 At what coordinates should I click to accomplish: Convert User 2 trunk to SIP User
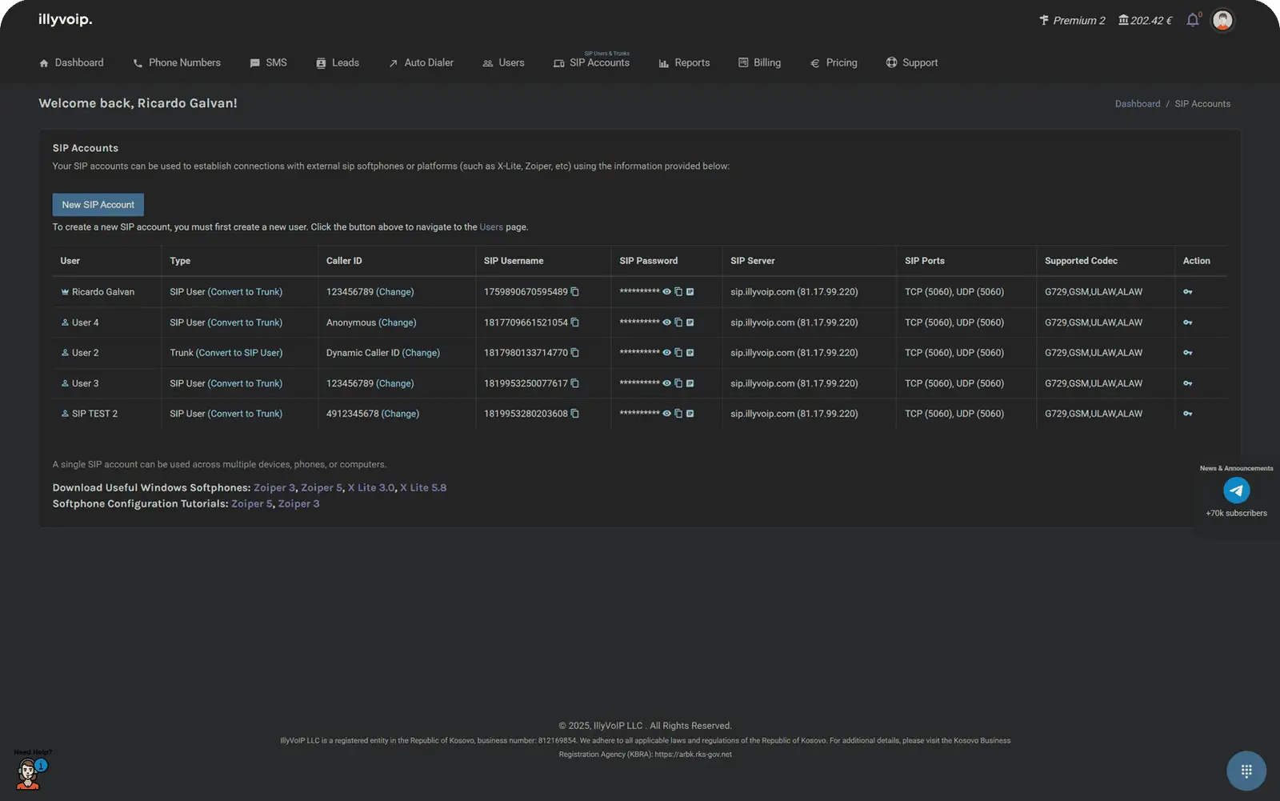pos(239,353)
